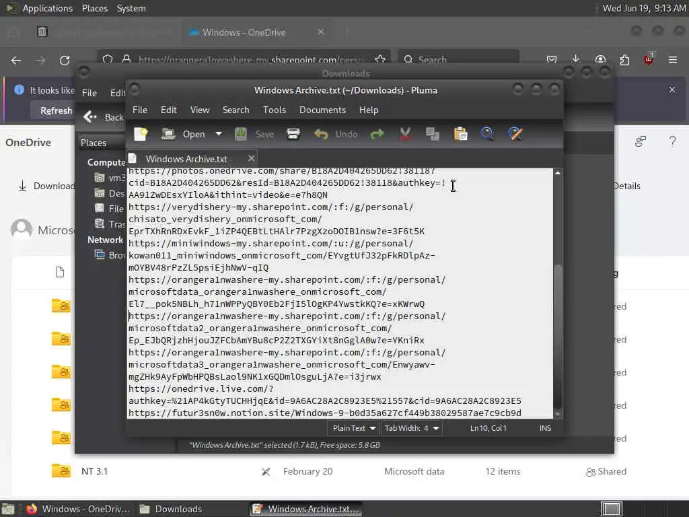689x517 pixels.
Task: Close the Windows Archive.txt tab
Action: [252, 158]
